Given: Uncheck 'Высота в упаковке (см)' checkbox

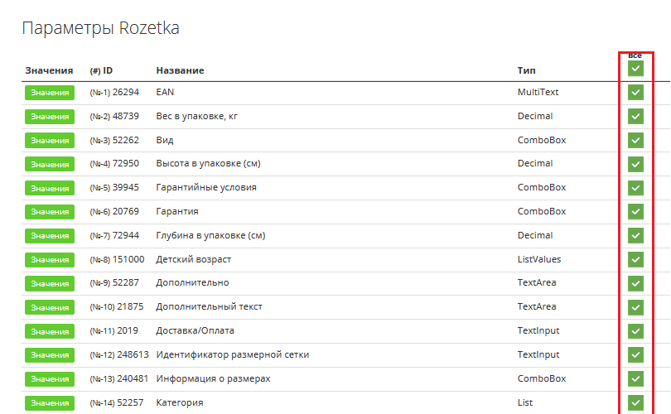Looking at the screenshot, I should click(x=635, y=164).
